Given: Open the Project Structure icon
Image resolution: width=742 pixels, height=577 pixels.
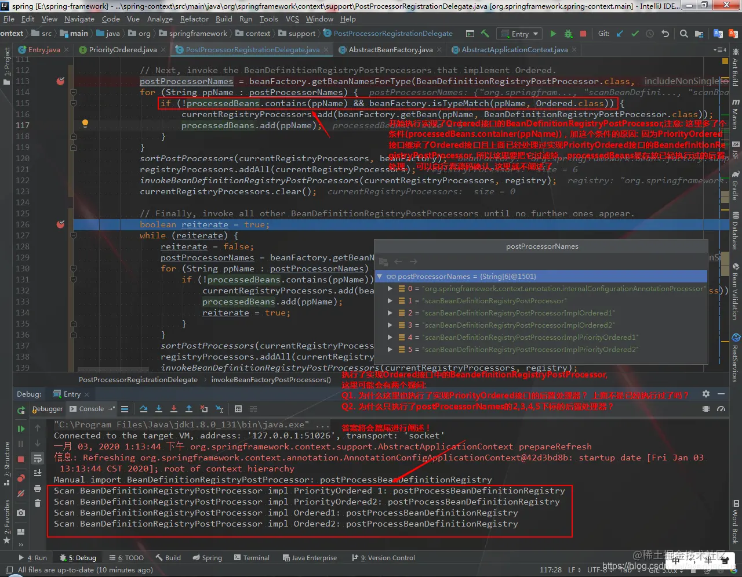Looking at the screenshot, I should pyautogui.click(x=699, y=34).
